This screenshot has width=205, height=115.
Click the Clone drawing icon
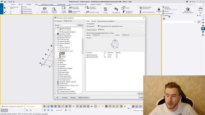[x=70, y=12]
